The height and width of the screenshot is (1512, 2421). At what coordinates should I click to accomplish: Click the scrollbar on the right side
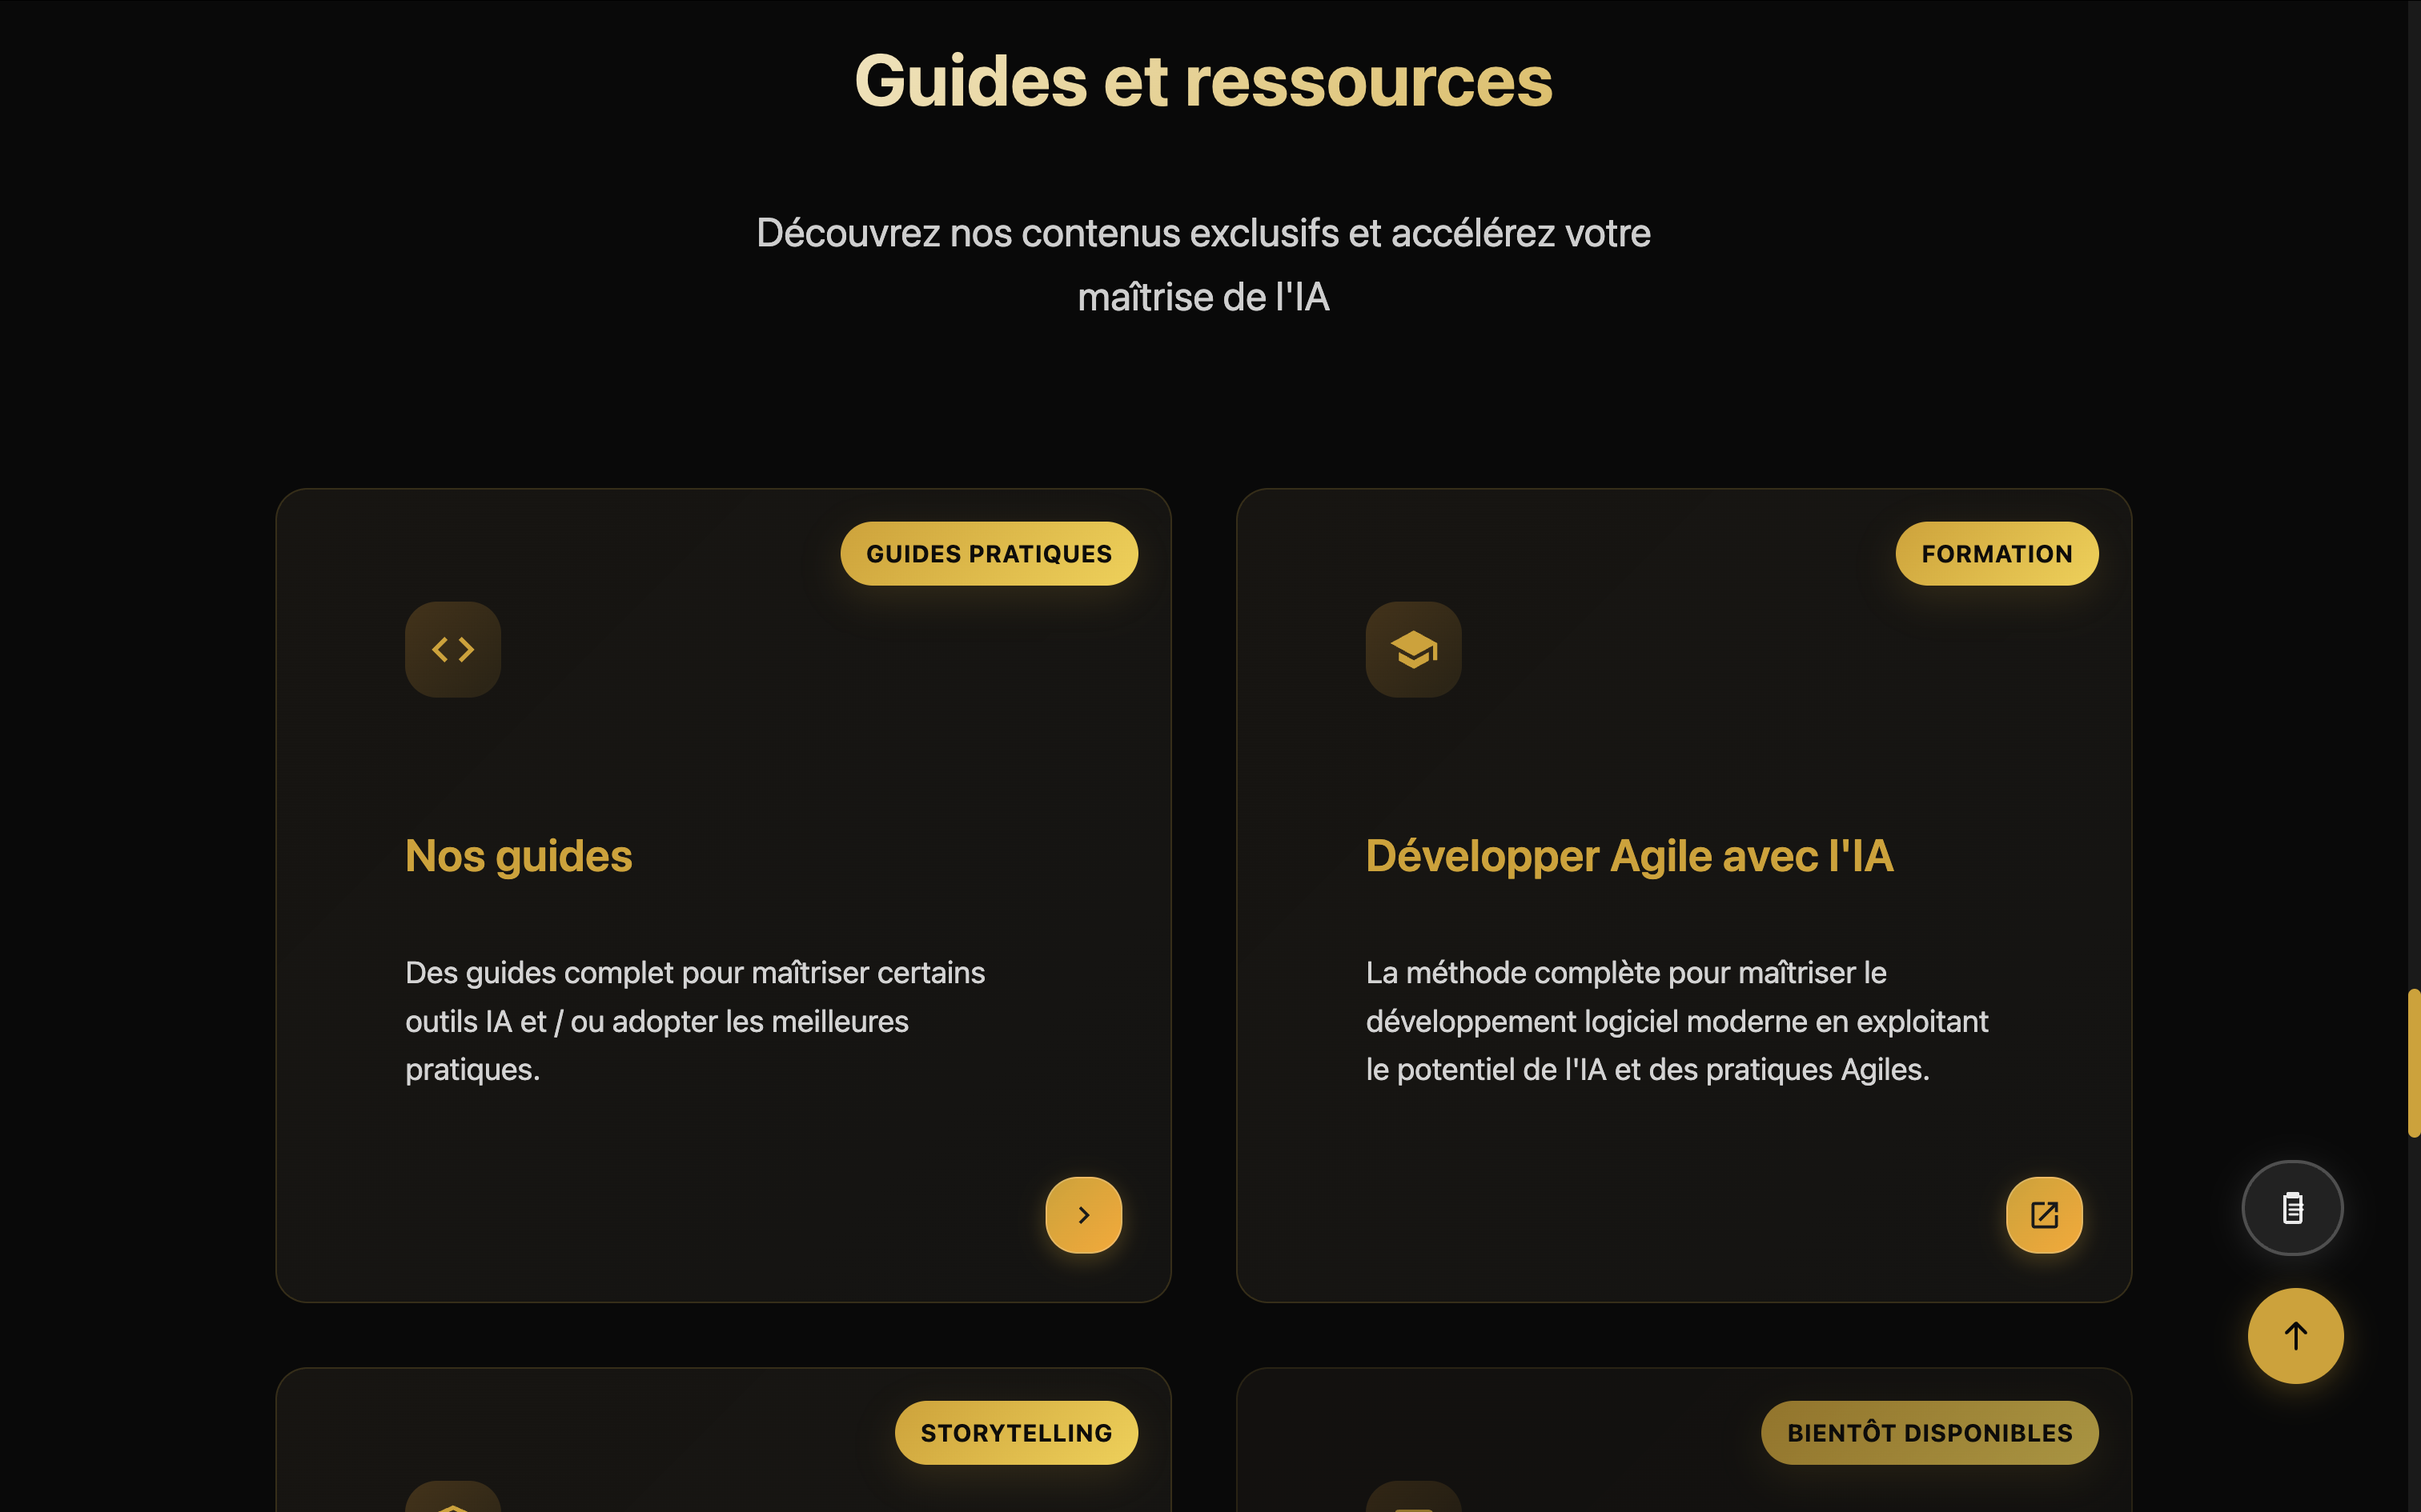[2414, 1065]
